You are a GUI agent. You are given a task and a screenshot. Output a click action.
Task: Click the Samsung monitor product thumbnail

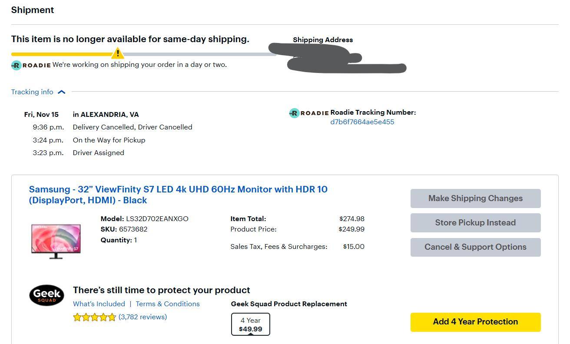56,241
